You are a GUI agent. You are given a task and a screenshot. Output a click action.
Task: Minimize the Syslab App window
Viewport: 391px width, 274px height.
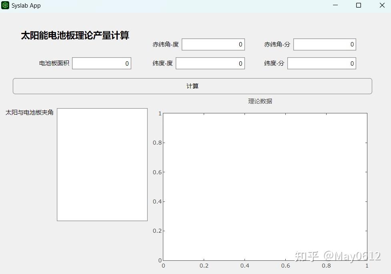pos(335,5)
